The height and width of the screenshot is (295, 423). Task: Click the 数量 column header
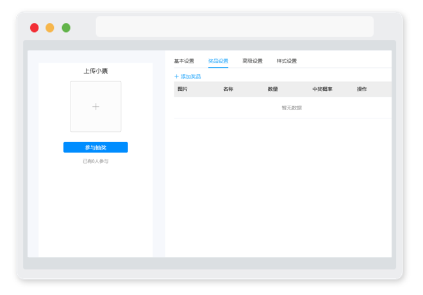tap(273, 89)
